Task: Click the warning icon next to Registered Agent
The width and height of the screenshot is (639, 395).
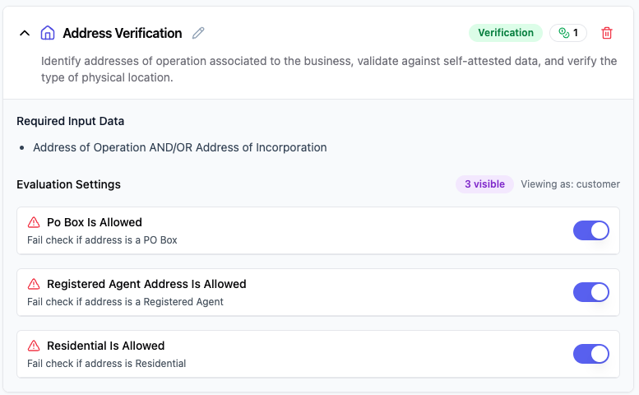Action: tap(34, 284)
